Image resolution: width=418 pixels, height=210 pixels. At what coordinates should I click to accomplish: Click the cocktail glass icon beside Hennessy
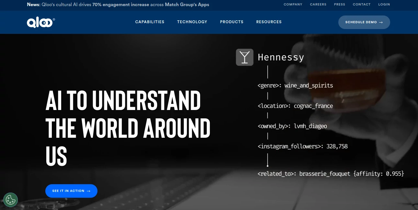[x=244, y=57]
